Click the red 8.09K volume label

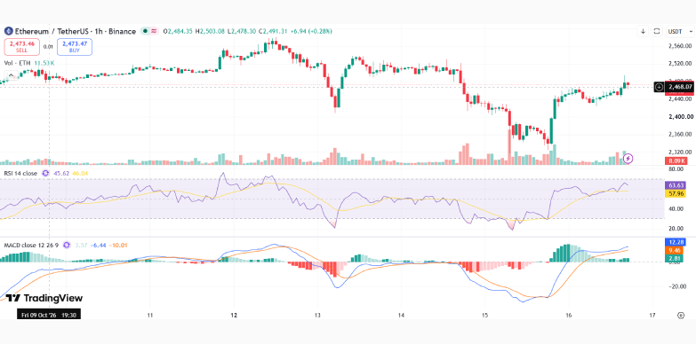click(676, 160)
